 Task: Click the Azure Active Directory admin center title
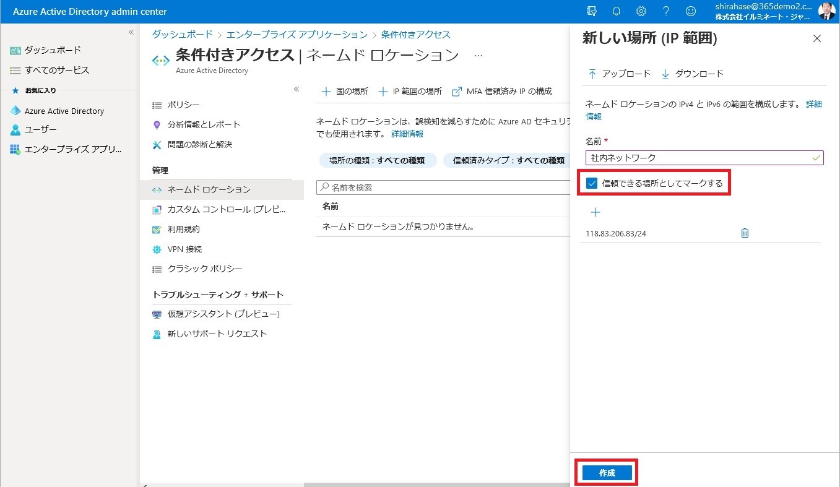point(90,12)
